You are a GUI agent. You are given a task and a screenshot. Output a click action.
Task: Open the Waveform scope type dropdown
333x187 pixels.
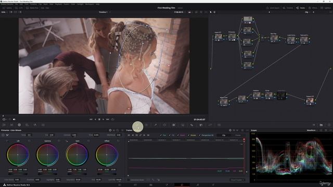(312, 130)
